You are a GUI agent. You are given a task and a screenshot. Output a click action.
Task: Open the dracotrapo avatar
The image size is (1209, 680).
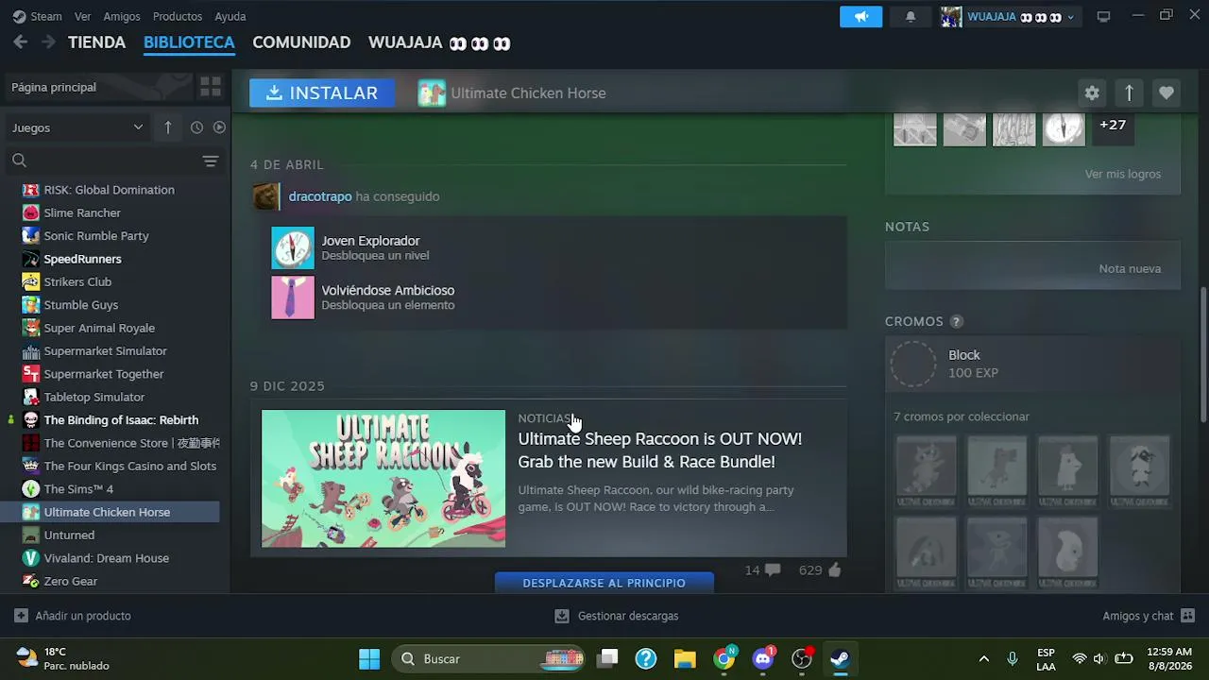point(266,196)
